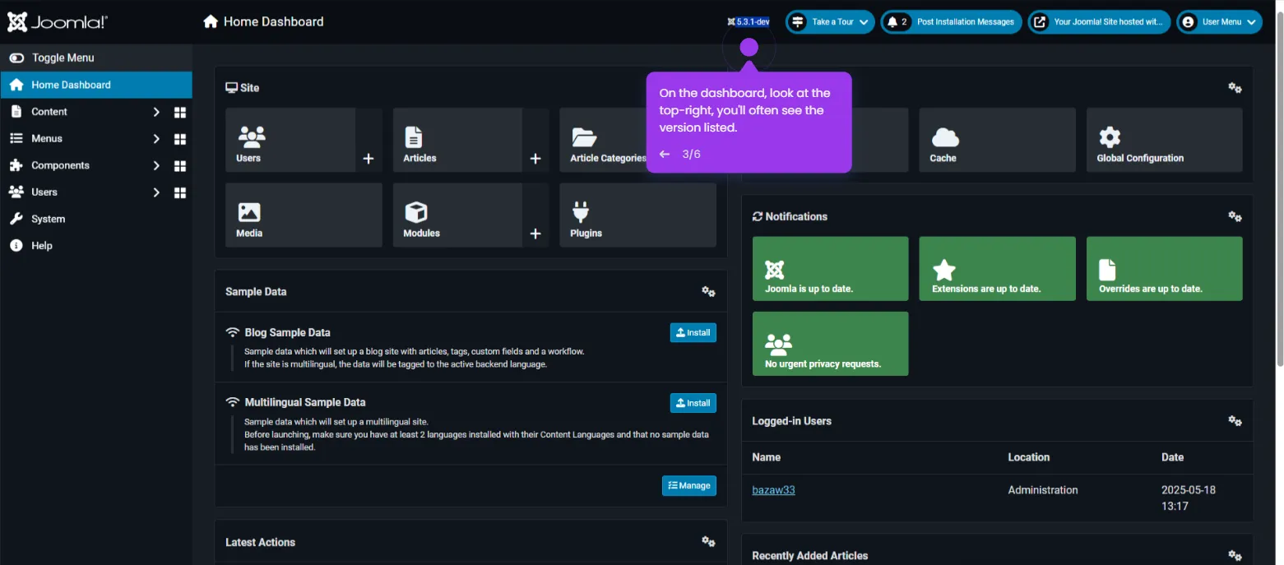Open Users dashboard grid icon
Screen dimensions: 1284x565
coord(180,192)
